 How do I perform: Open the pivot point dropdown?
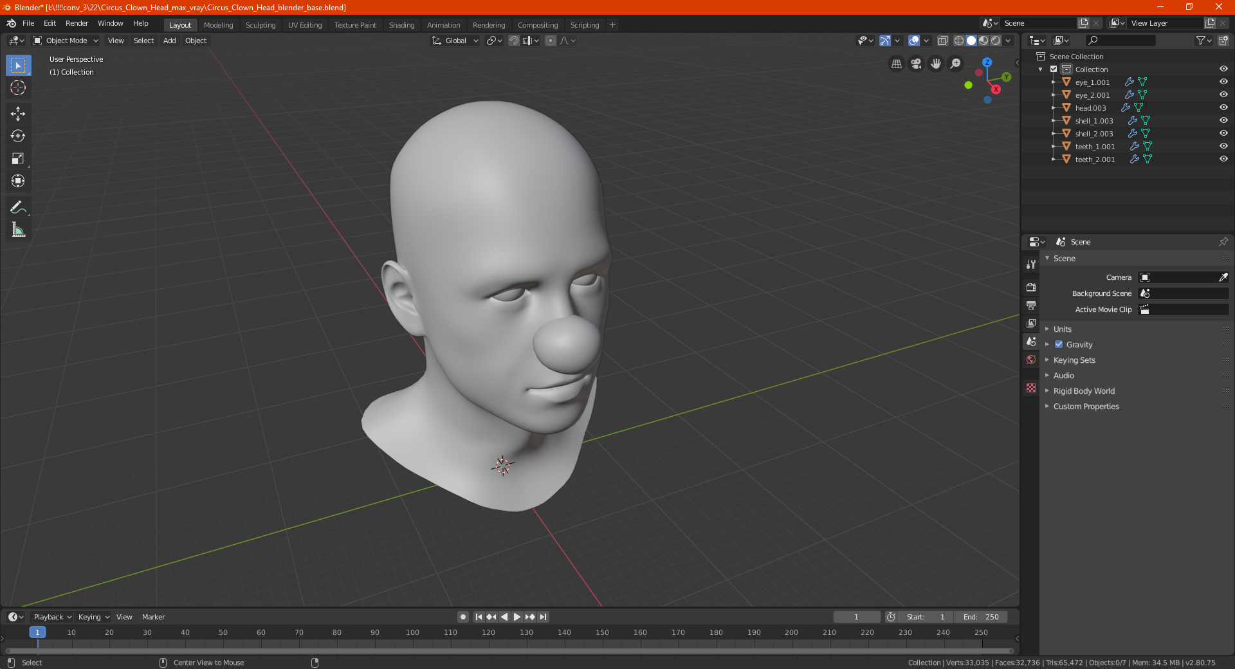click(x=494, y=41)
